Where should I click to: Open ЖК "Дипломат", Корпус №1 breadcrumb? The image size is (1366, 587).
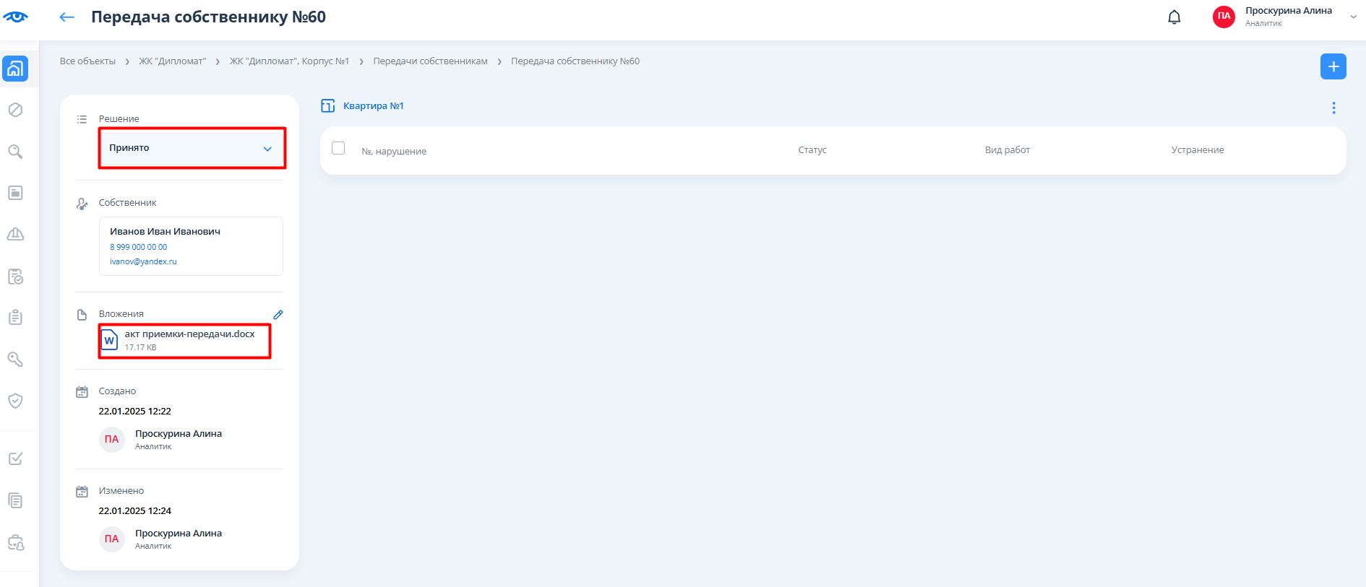[289, 61]
